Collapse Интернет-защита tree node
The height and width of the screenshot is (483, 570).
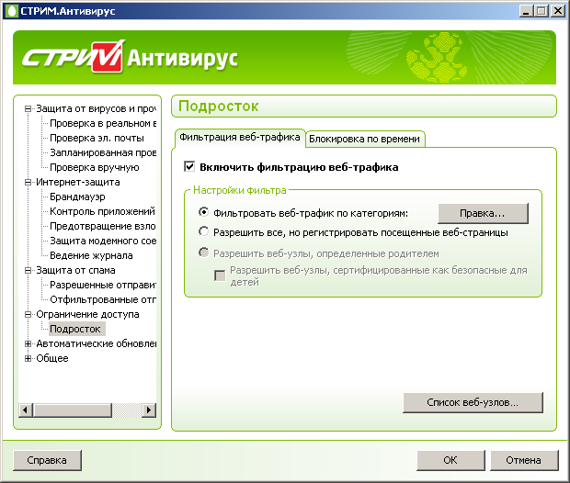(x=28, y=182)
